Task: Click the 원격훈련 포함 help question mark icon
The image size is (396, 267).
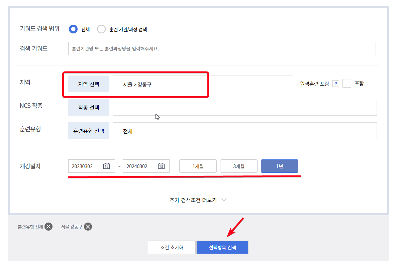Action: [335, 83]
